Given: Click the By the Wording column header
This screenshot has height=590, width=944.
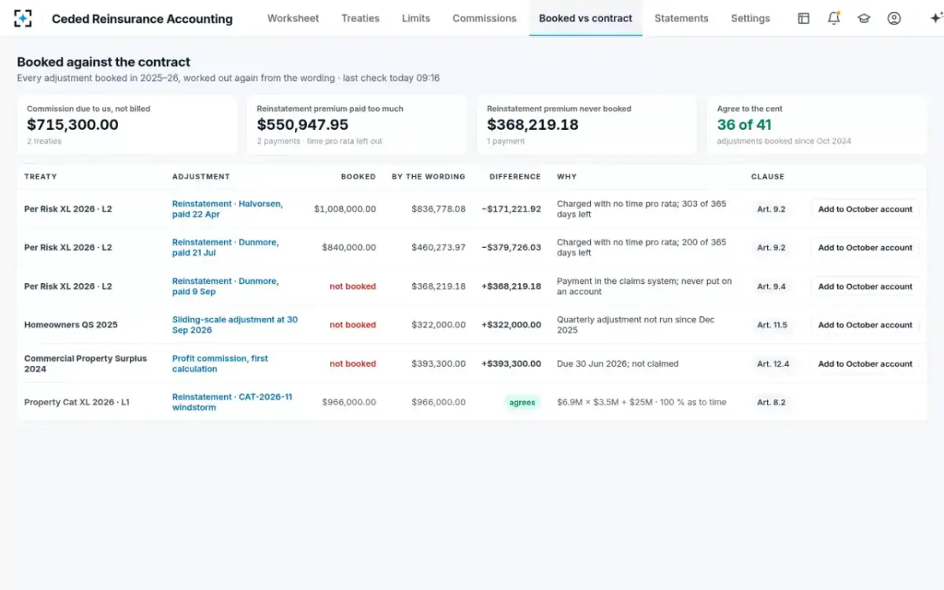Looking at the screenshot, I should click(x=429, y=177).
